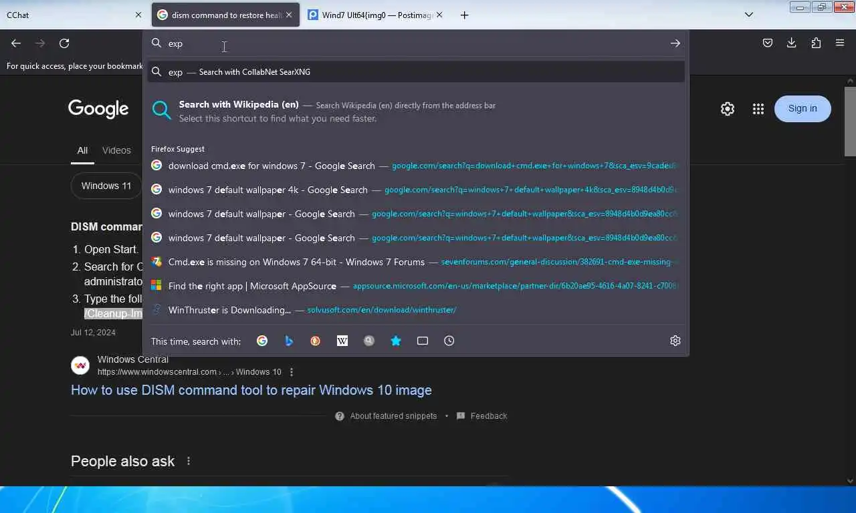Viewport: 856px width, 513px height.
Task: Search history with the clock icon
Action: pyautogui.click(x=449, y=341)
